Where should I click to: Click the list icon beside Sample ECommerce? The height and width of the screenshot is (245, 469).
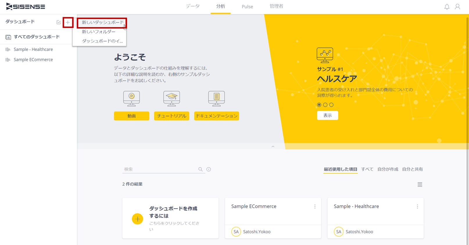click(8, 60)
